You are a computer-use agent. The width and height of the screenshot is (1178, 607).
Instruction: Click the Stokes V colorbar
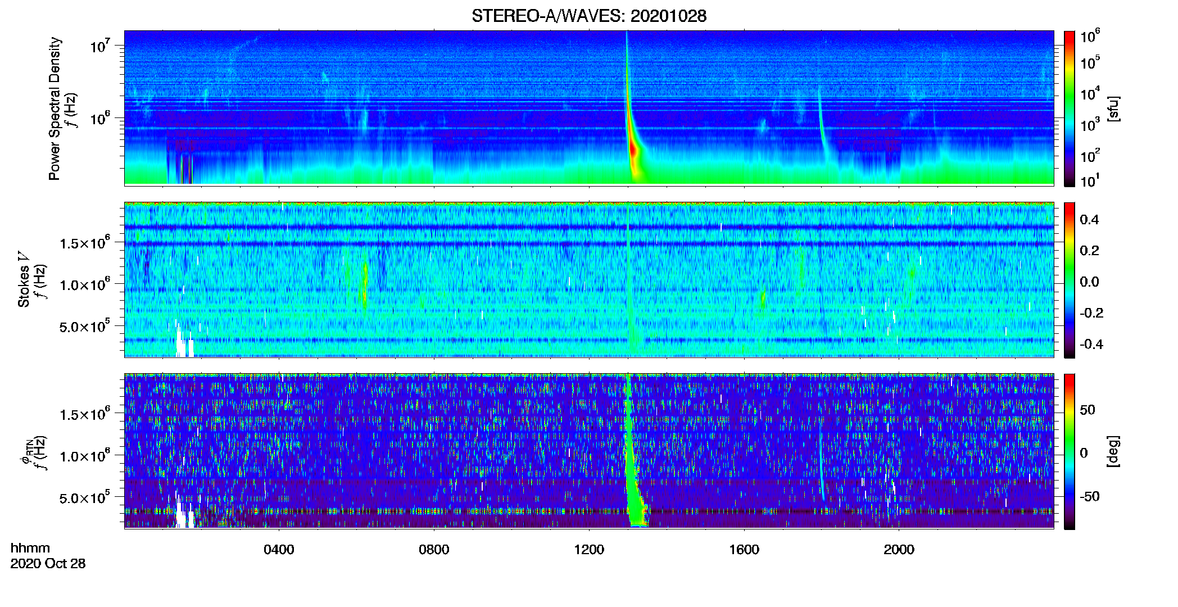click(1070, 280)
